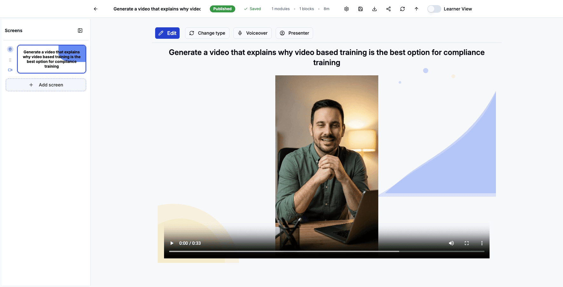Open the Voiceover panel
Screen dimensions: 563x287
point(252,33)
